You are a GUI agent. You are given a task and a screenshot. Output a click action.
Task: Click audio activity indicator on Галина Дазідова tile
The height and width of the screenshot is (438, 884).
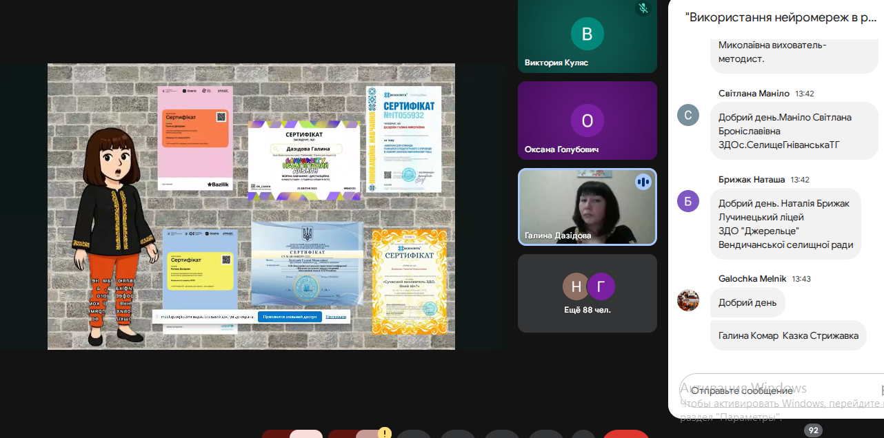[x=643, y=182]
